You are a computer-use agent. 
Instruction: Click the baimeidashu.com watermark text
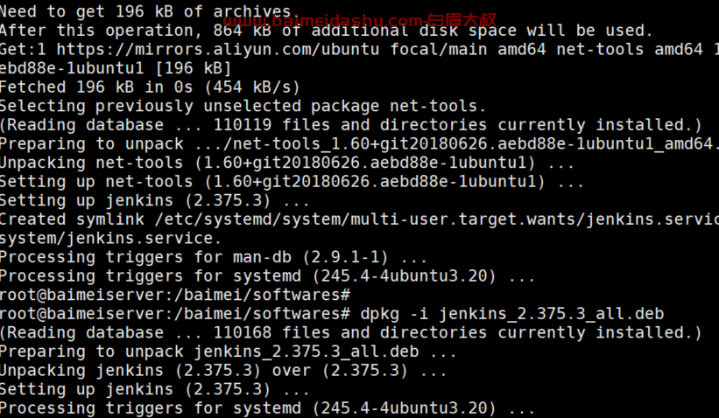tap(359, 20)
